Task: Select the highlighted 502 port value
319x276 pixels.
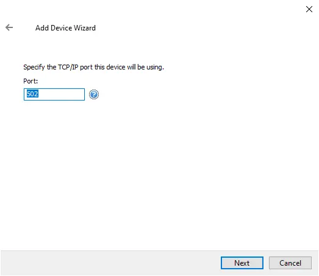Action: click(x=32, y=94)
